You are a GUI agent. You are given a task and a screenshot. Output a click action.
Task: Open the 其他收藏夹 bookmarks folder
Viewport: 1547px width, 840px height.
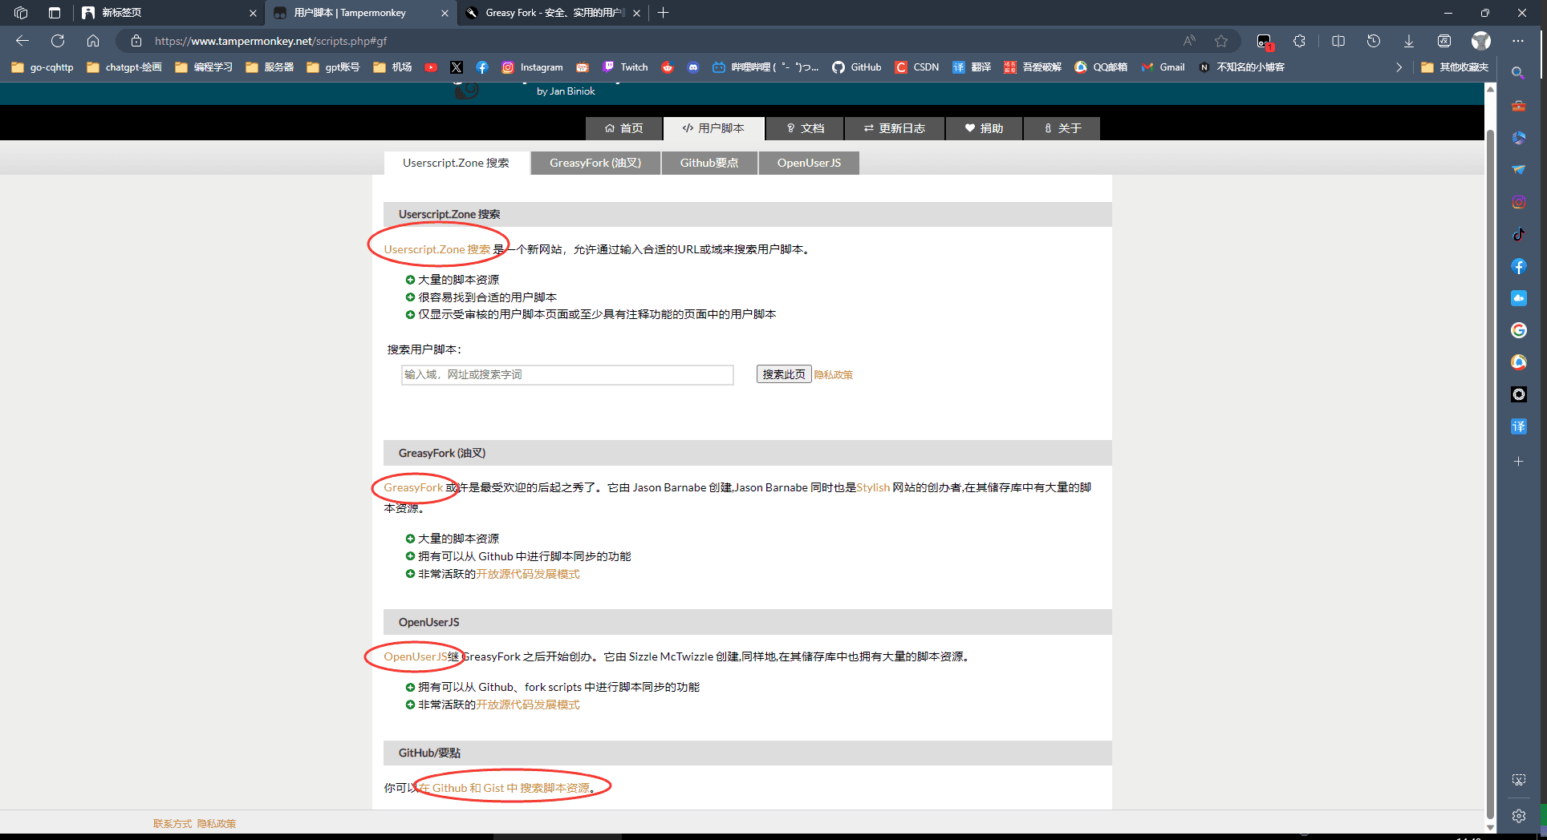pos(1455,67)
